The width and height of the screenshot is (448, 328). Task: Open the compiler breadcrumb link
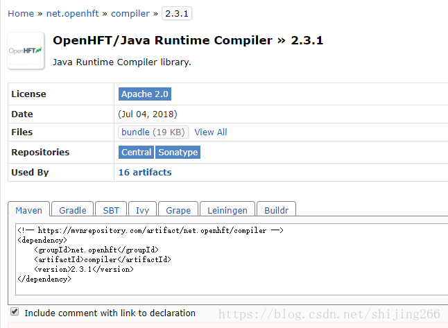[130, 13]
